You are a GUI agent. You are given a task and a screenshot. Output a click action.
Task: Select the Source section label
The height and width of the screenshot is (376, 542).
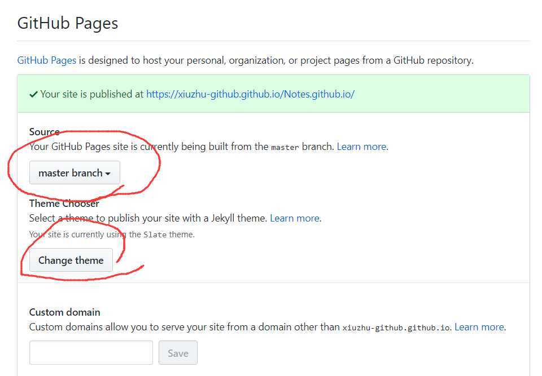coord(44,132)
